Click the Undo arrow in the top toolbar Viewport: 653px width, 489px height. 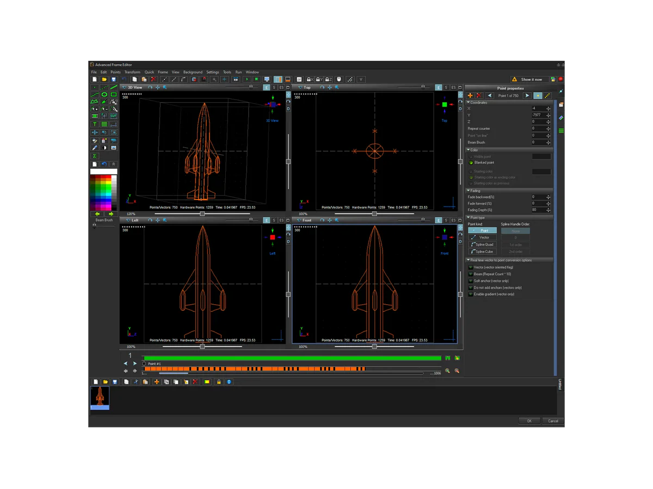click(x=124, y=79)
